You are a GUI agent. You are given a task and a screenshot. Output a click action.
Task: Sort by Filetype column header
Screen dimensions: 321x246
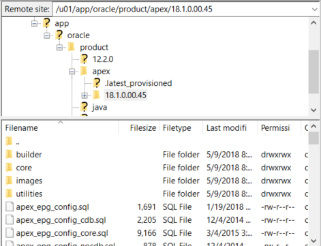181,128
